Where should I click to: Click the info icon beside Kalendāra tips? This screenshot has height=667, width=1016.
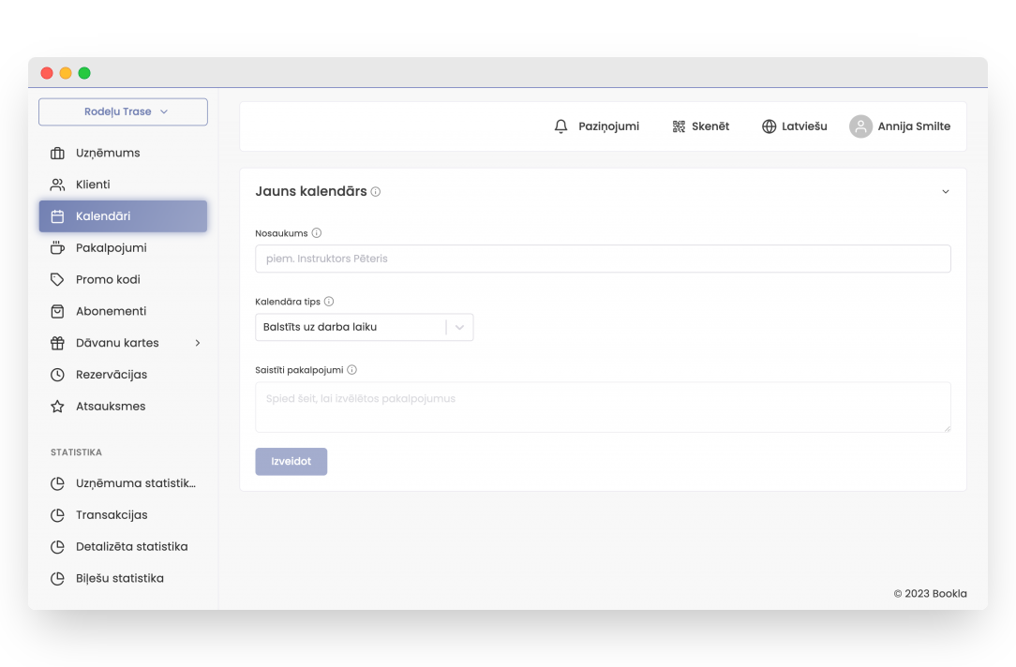(x=329, y=302)
